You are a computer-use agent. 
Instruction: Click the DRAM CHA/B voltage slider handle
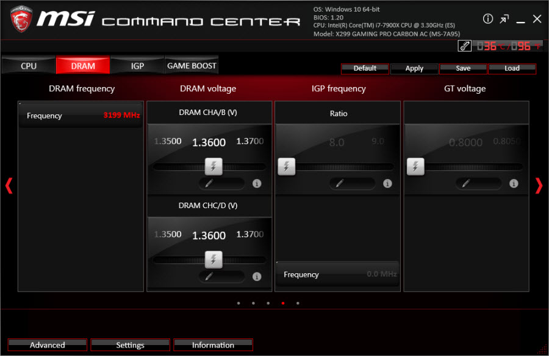pos(213,166)
